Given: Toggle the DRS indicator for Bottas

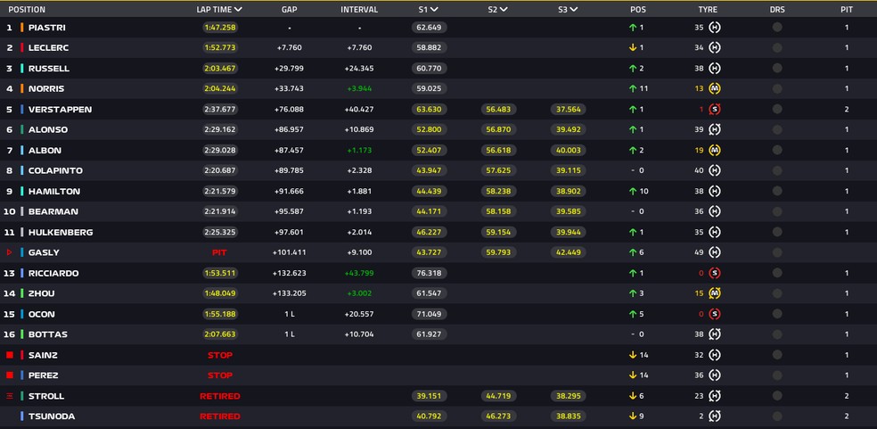Looking at the screenshot, I should click(777, 334).
